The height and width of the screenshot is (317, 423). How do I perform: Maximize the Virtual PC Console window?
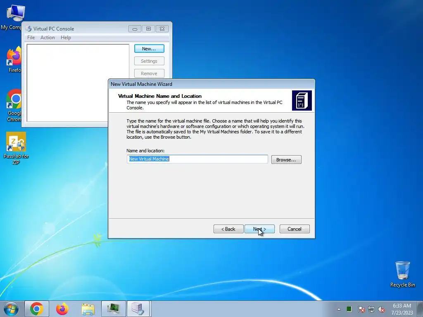(148, 28)
